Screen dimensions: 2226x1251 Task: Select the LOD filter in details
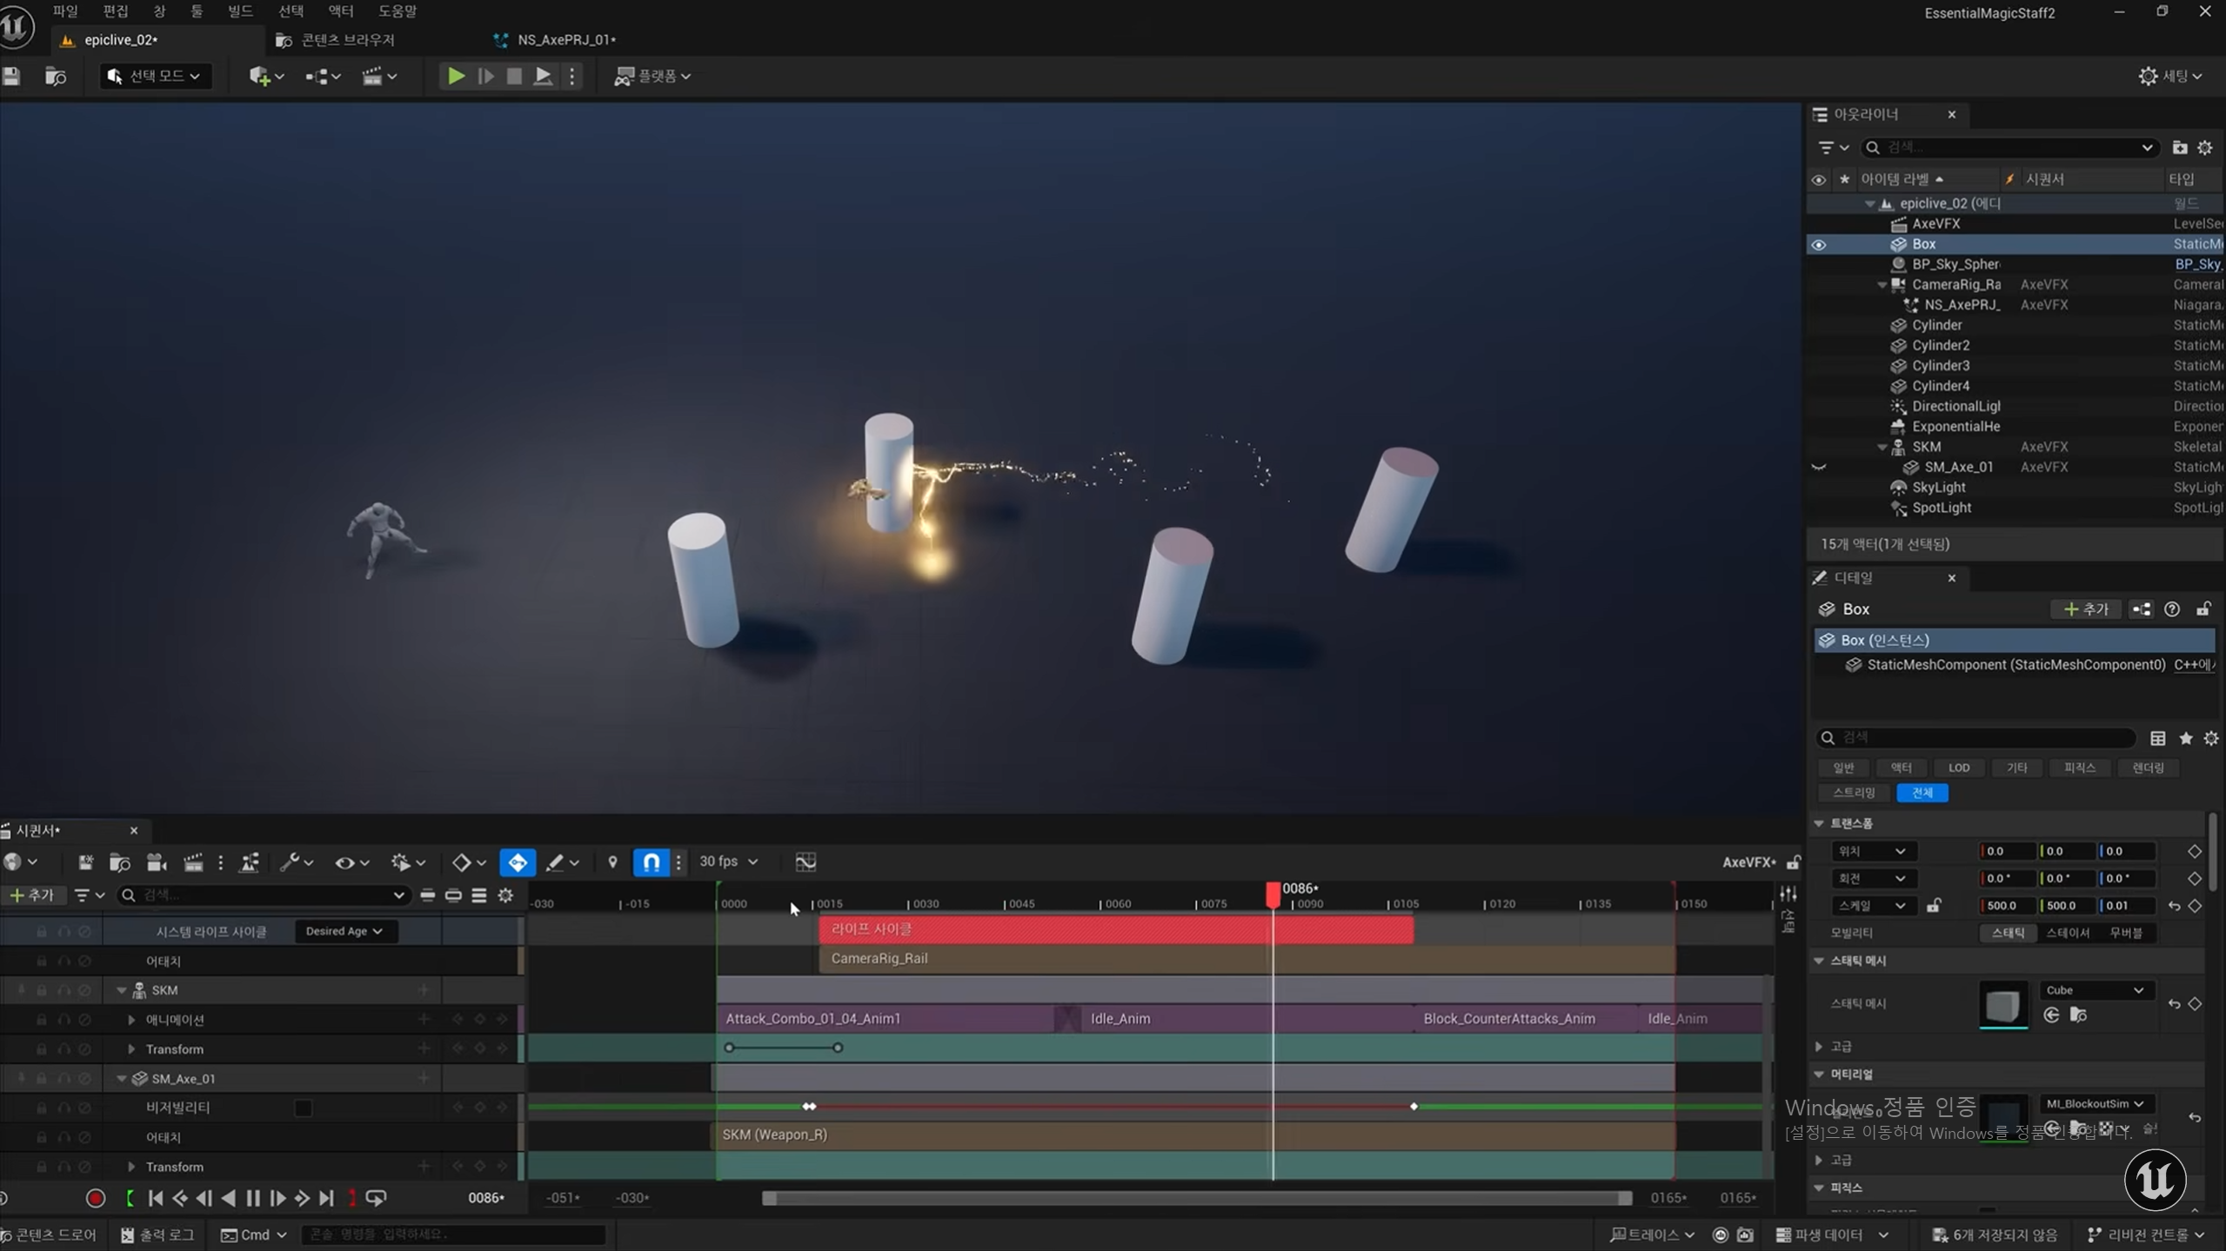(1958, 768)
